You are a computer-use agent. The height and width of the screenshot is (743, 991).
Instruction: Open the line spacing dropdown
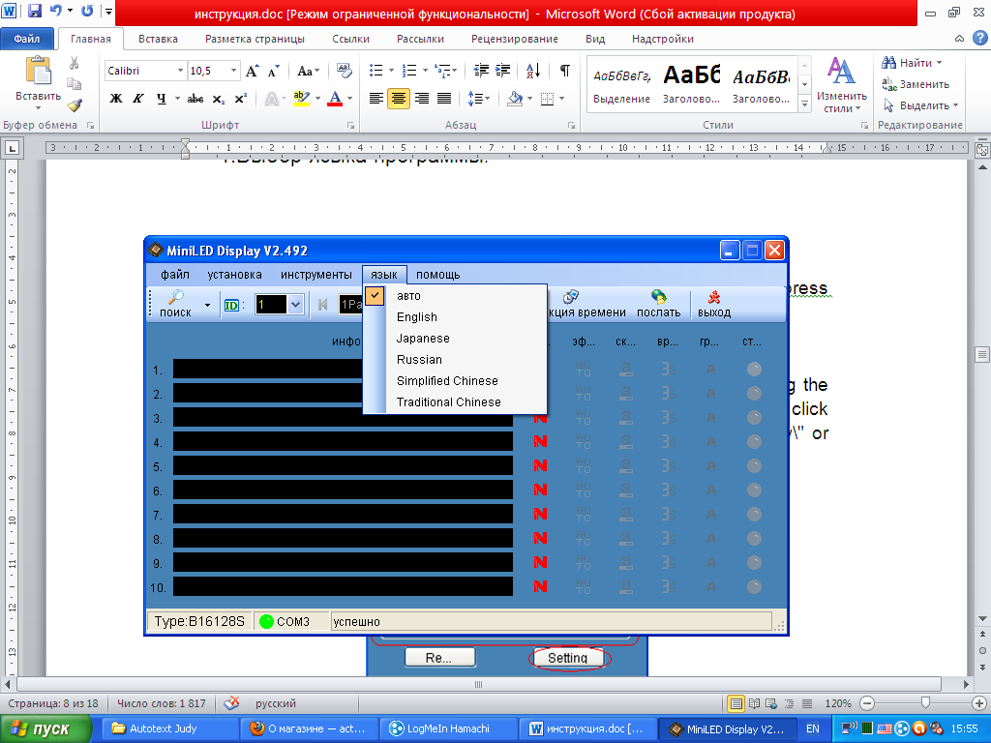[478, 99]
